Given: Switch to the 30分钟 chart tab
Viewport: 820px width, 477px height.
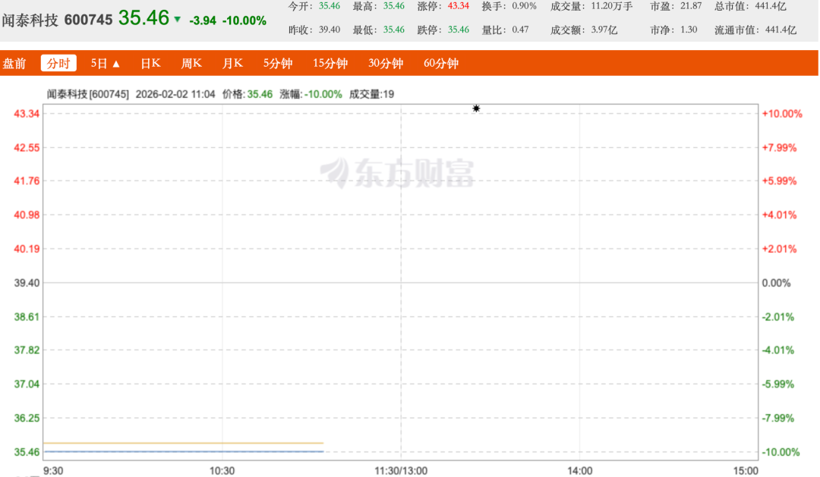Looking at the screenshot, I should click(386, 63).
